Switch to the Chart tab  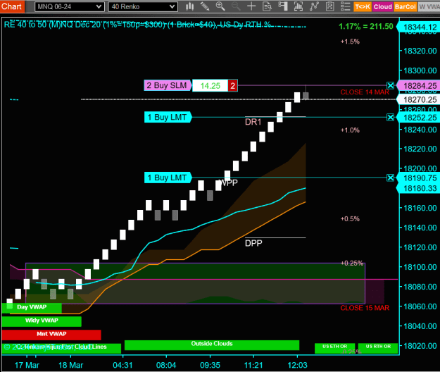pyautogui.click(x=12, y=6)
